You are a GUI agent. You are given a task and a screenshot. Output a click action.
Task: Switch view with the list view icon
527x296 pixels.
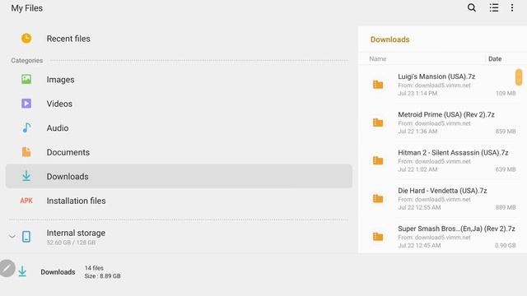494,7
